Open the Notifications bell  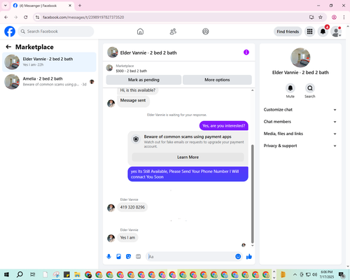(323, 31)
